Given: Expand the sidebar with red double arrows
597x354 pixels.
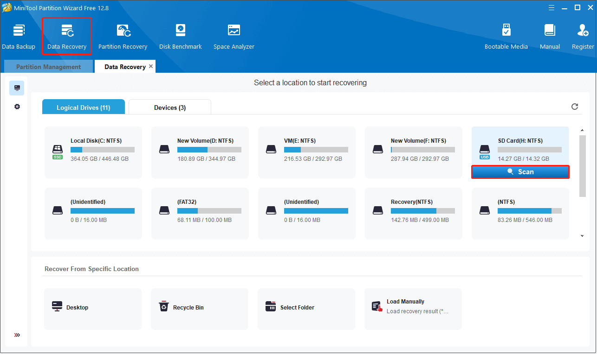Looking at the screenshot, I should (17, 335).
